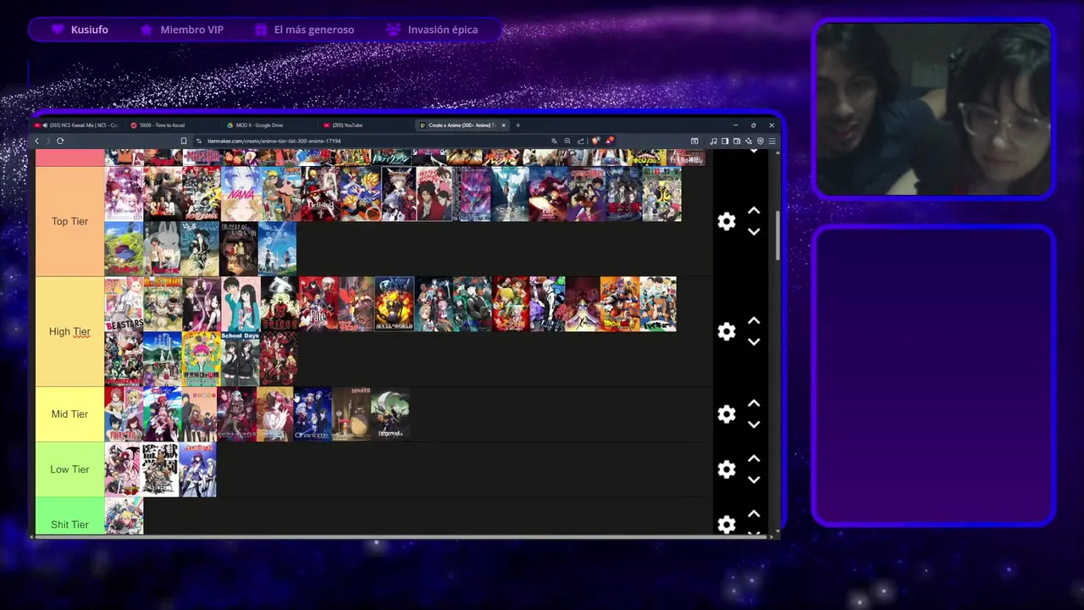Move High Tier row up
The image size is (1084, 610).
point(754,321)
